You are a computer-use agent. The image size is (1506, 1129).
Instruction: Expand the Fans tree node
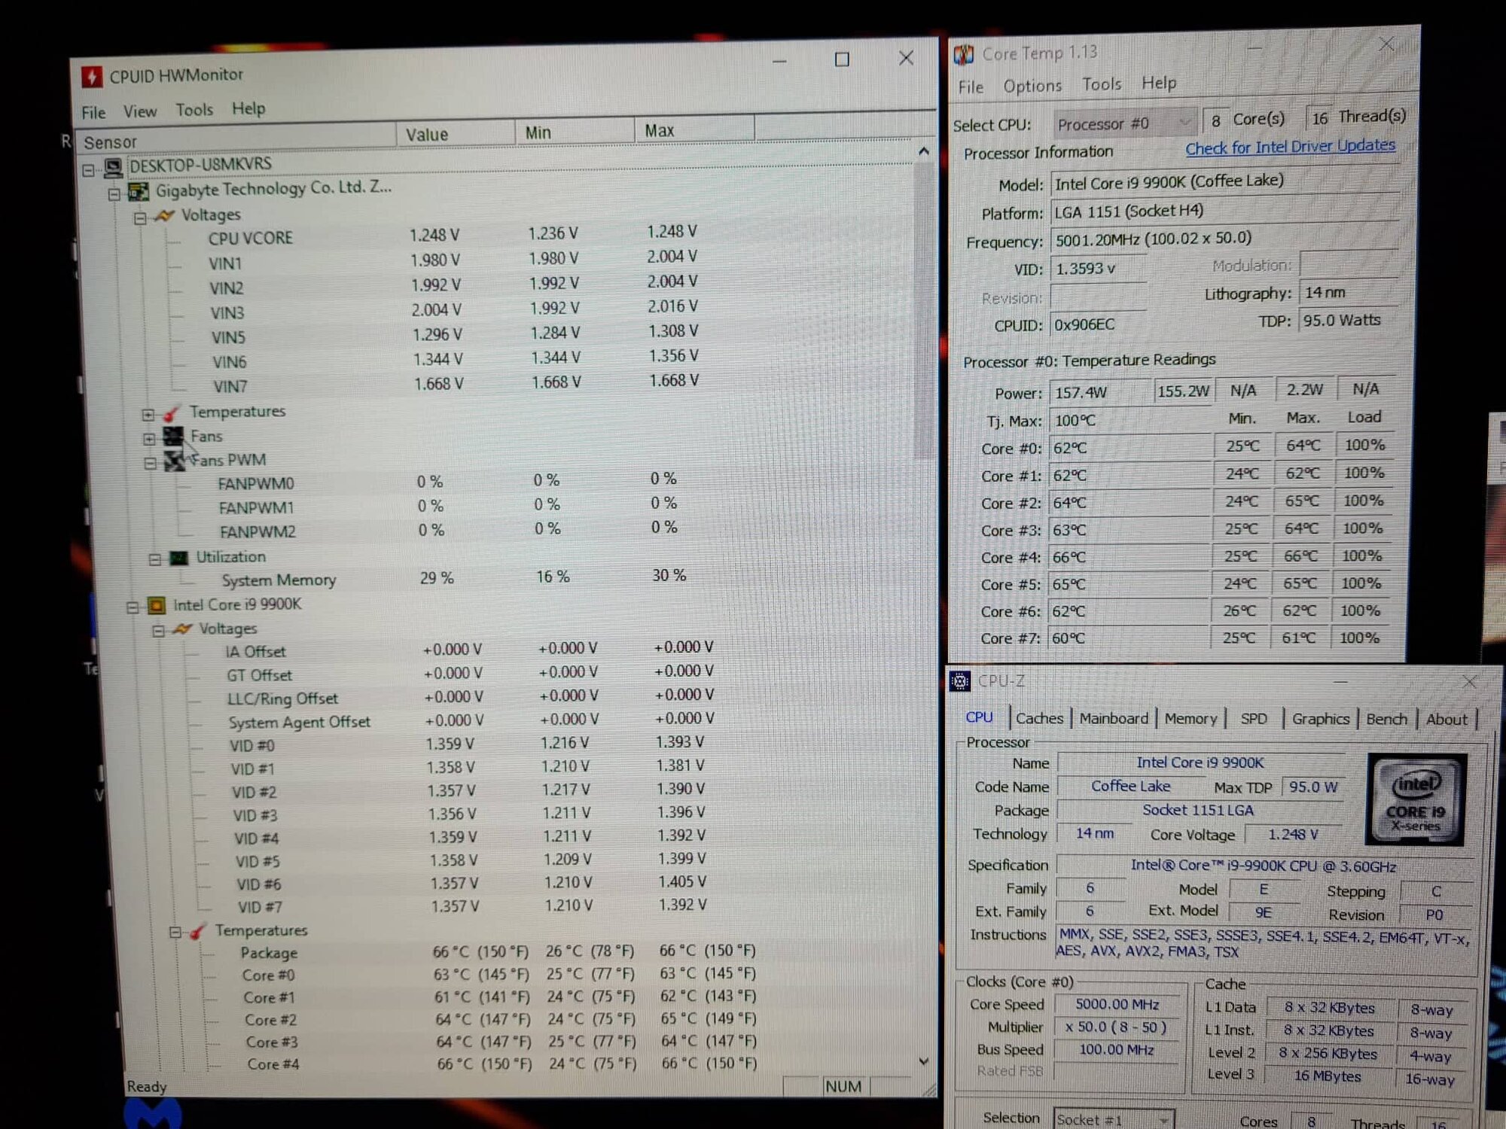pos(149,439)
